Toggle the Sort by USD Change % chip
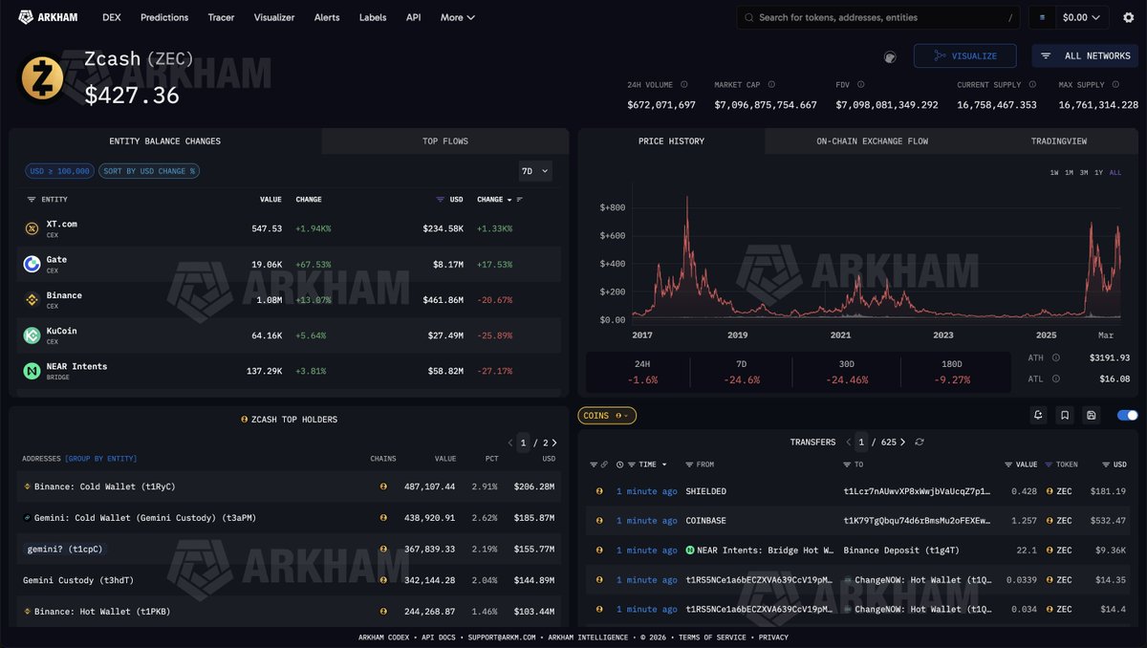 (x=149, y=171)
